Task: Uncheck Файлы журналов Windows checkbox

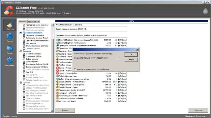Action: pos(24,67)
